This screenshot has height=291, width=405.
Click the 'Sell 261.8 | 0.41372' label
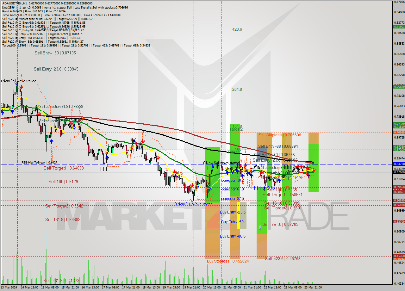pyautogui.click(x=61, y=281)
